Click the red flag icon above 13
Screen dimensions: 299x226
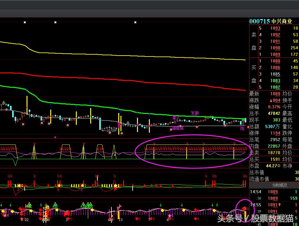coord(119,207)
